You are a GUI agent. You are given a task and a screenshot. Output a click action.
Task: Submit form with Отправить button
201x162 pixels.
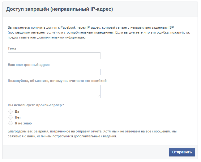182,152
